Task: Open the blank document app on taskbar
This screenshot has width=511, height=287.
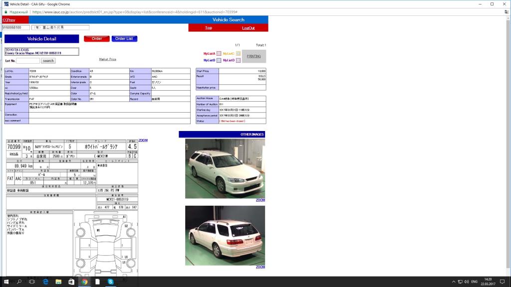Action: pos(97,282)
